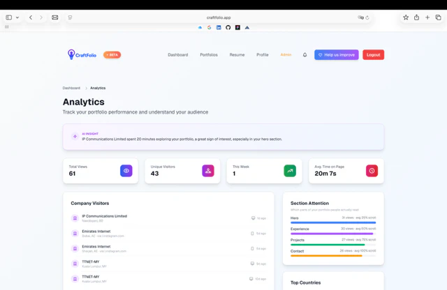Click the building icon beside IP Communications Limited

75,218
